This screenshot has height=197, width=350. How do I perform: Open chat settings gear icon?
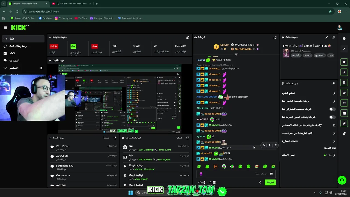pos(260,182)
